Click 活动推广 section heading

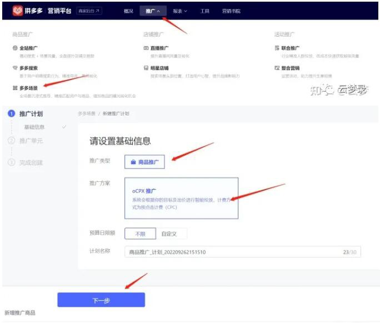point(284,34)
